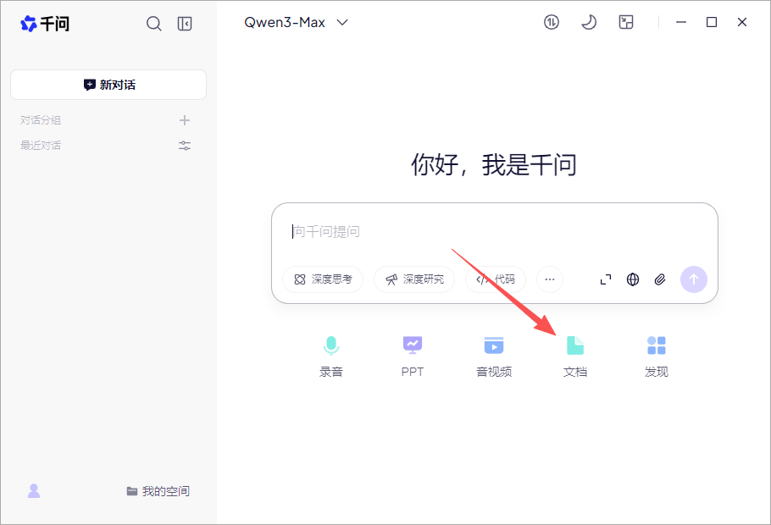Open the 最近对话 conversation filter
771x525 pixels.
tap(184, 145)
